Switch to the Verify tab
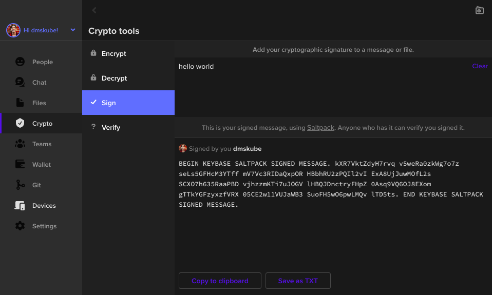The height and width of the screenshot is (295, 492). [128, 127]
